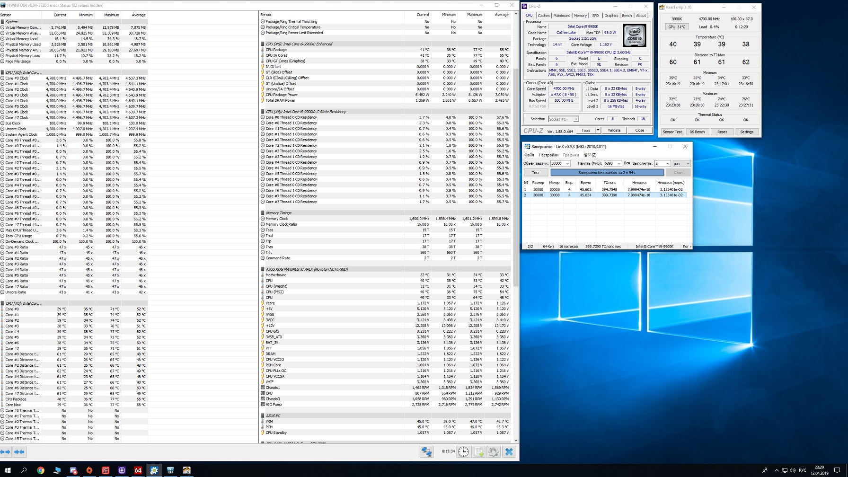Screen dimensions: 848x477
Task: Open LinX 'раз' run mode dropdown
Action: pos(682,164)
